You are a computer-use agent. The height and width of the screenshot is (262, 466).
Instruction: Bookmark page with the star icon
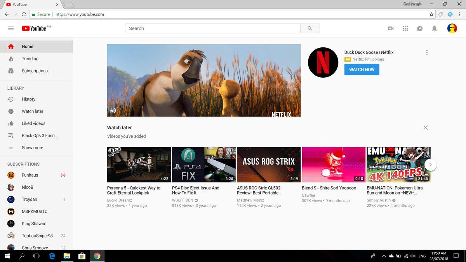[x=431, y=14]
